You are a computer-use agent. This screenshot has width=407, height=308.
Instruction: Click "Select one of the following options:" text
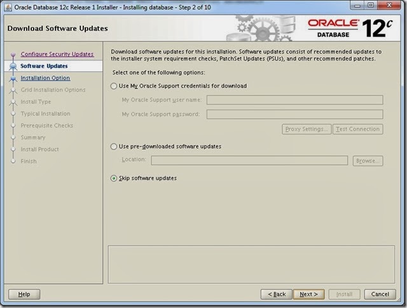coord(158,73)
